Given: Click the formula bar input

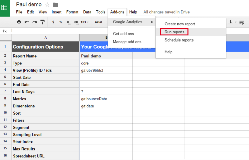Looking at the screenshot, I should [x=130, y=31].
